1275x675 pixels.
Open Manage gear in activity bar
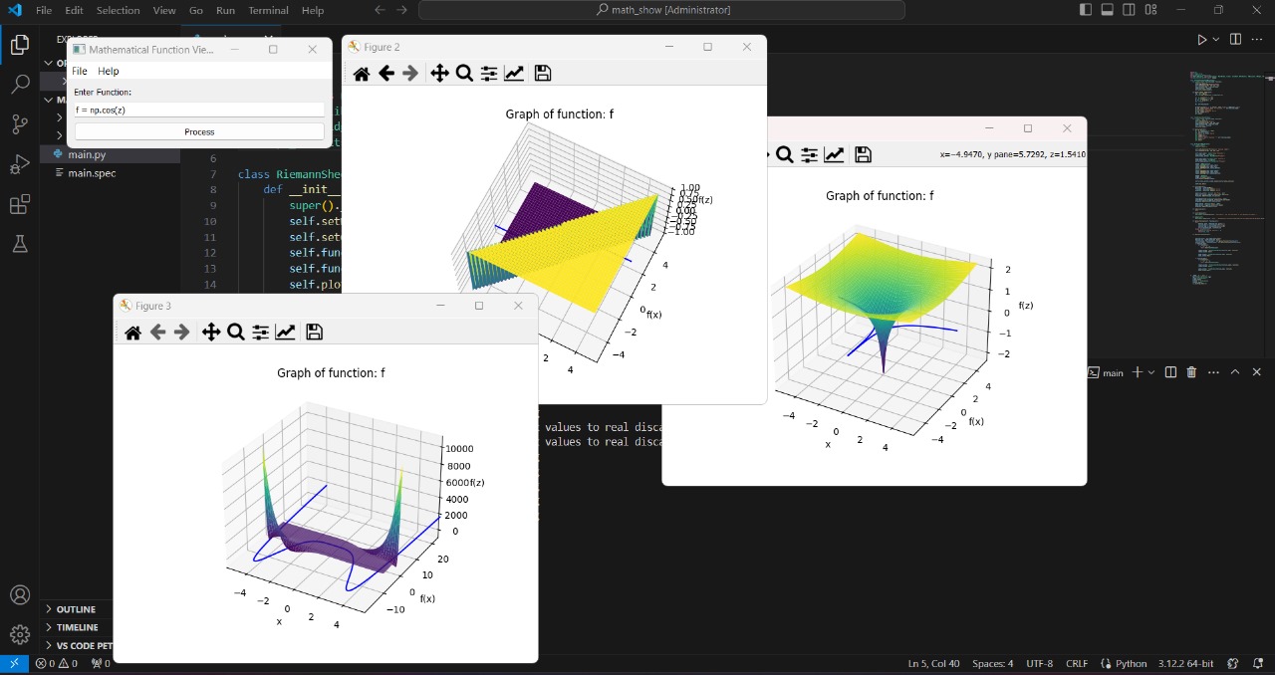click(x=20, y=634)
